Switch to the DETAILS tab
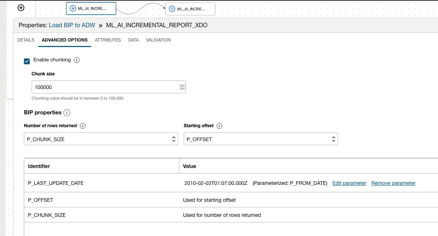 tap(25, 40)
